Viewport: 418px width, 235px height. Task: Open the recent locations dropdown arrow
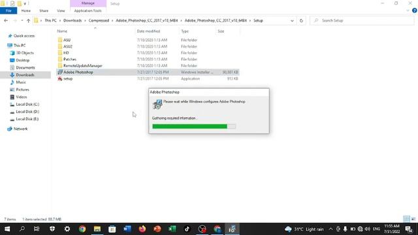tap(22, 20)
